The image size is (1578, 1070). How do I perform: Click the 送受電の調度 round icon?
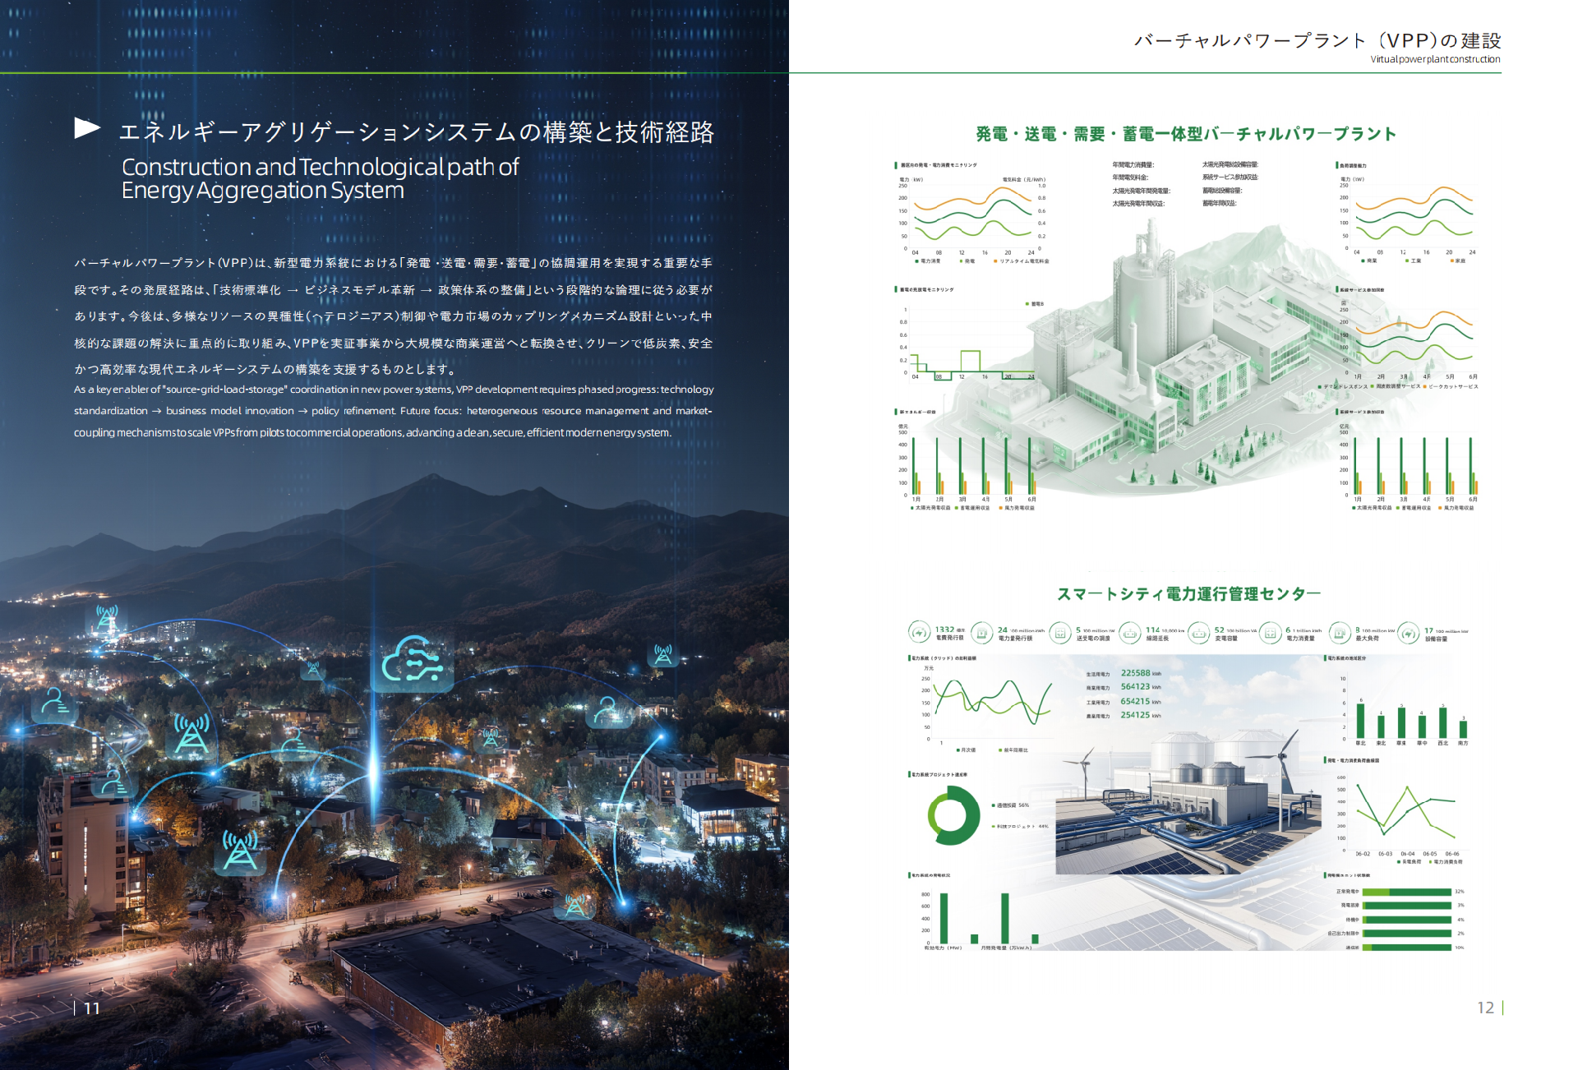point(1060,633)
